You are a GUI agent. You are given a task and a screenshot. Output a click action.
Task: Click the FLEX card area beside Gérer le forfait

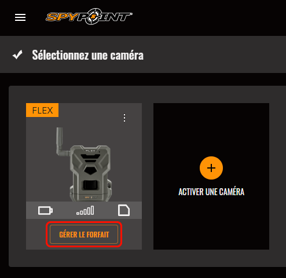(132, 235)
